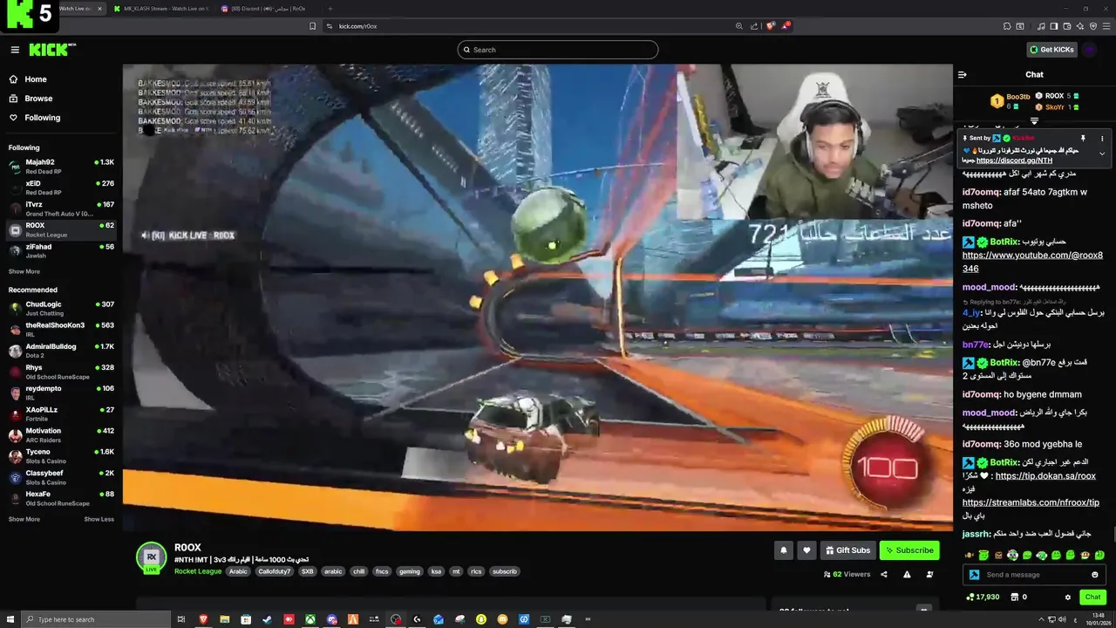1116x628 pixels.
Task: Open emoji picker in chat input
Action: (1095, 575)
